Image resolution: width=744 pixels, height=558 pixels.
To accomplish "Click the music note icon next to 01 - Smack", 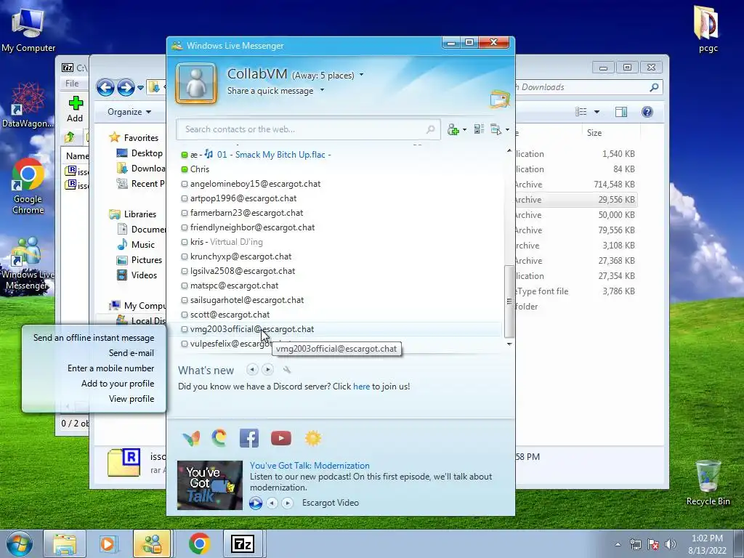I will 209,154.
